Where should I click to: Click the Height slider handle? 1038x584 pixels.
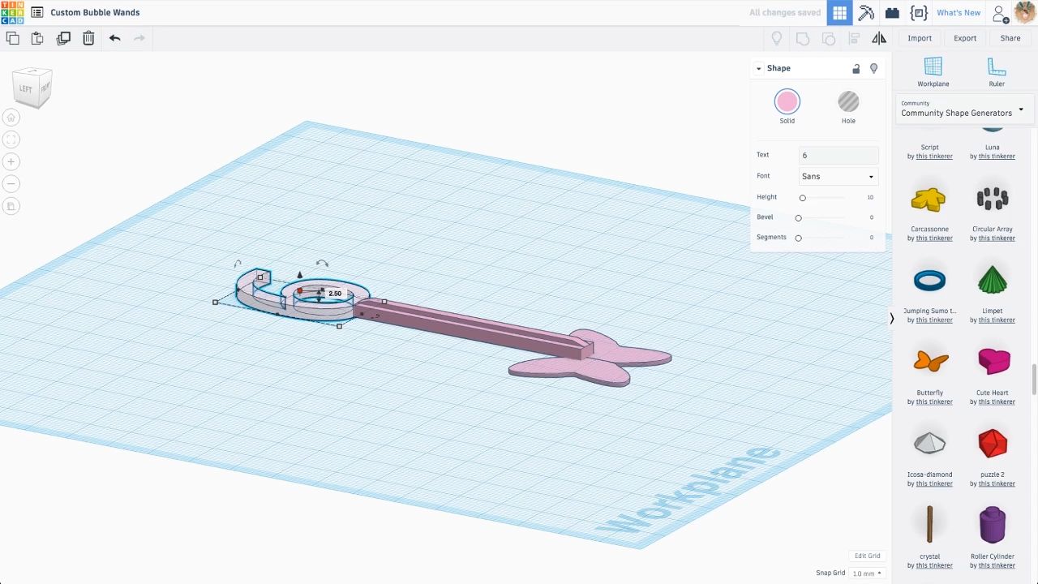pyautogui.click(x=803, y=197)
